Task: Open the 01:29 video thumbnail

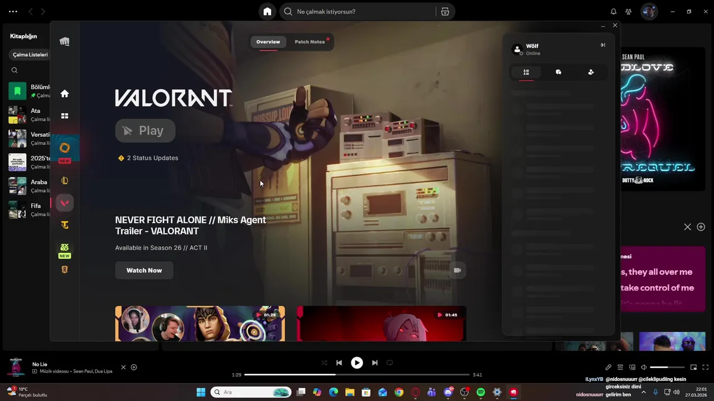Action: pyautogui.click(x=200, y=323)
